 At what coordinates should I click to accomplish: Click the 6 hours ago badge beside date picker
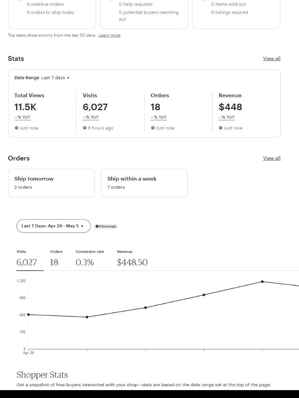pos(106,226)
